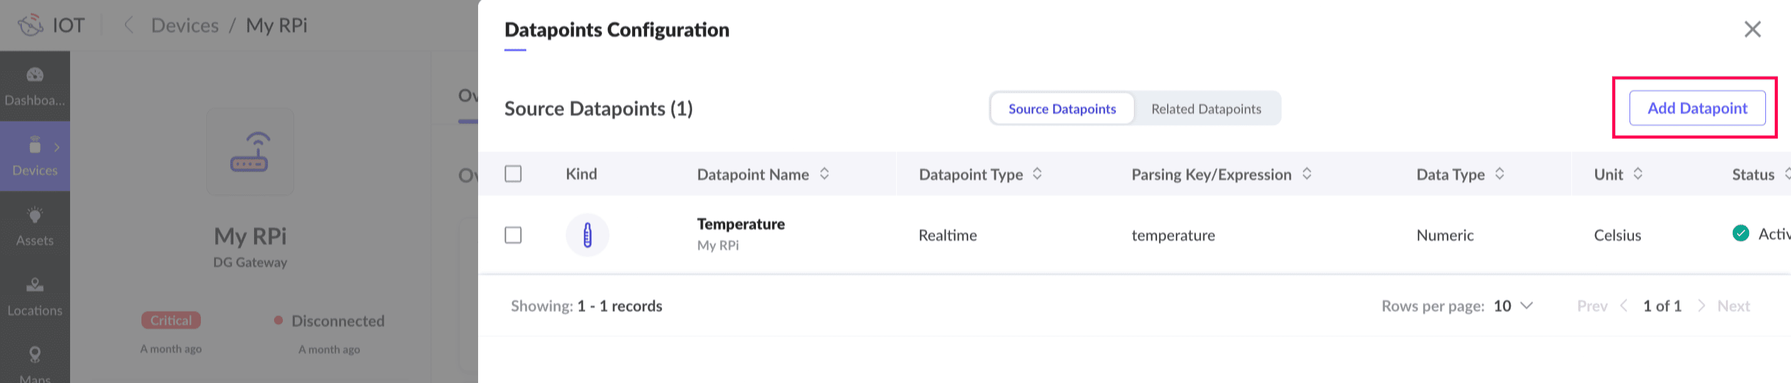Image resolution: width=1791 pixels, height=383 pixels.
Task: Go back using breadcrumb chevron
Action: (129, 26)
